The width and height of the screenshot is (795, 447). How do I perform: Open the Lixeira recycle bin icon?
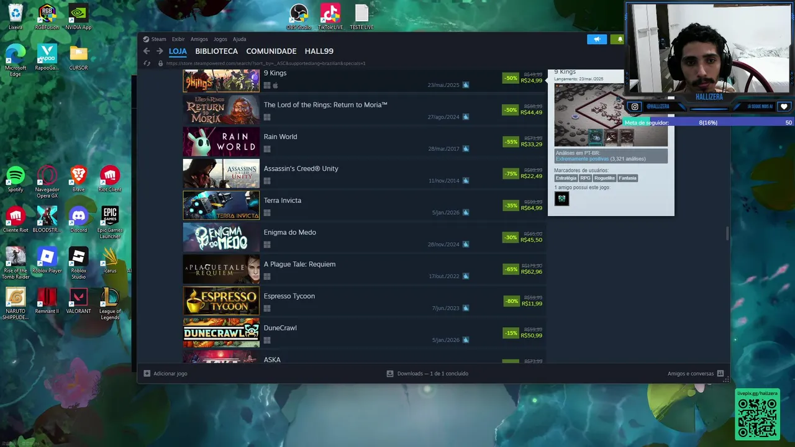pos(16,17)
